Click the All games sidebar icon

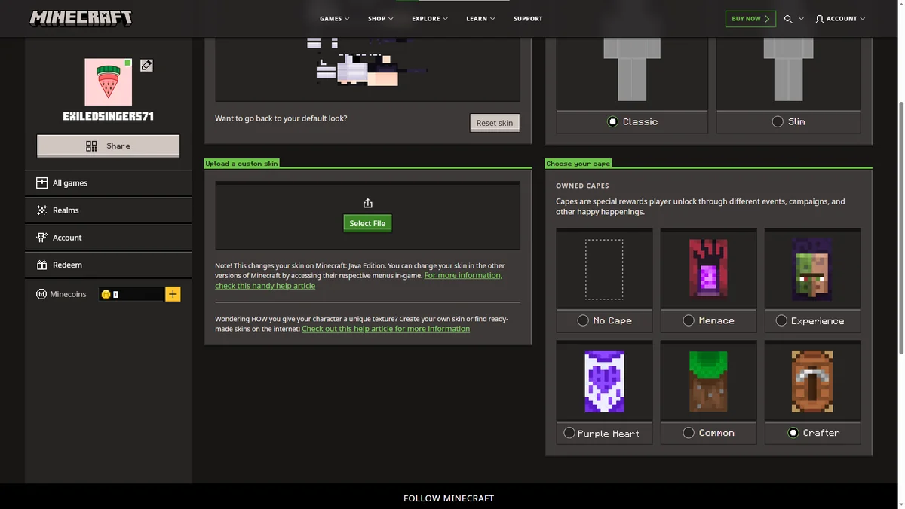coord(41,183)
